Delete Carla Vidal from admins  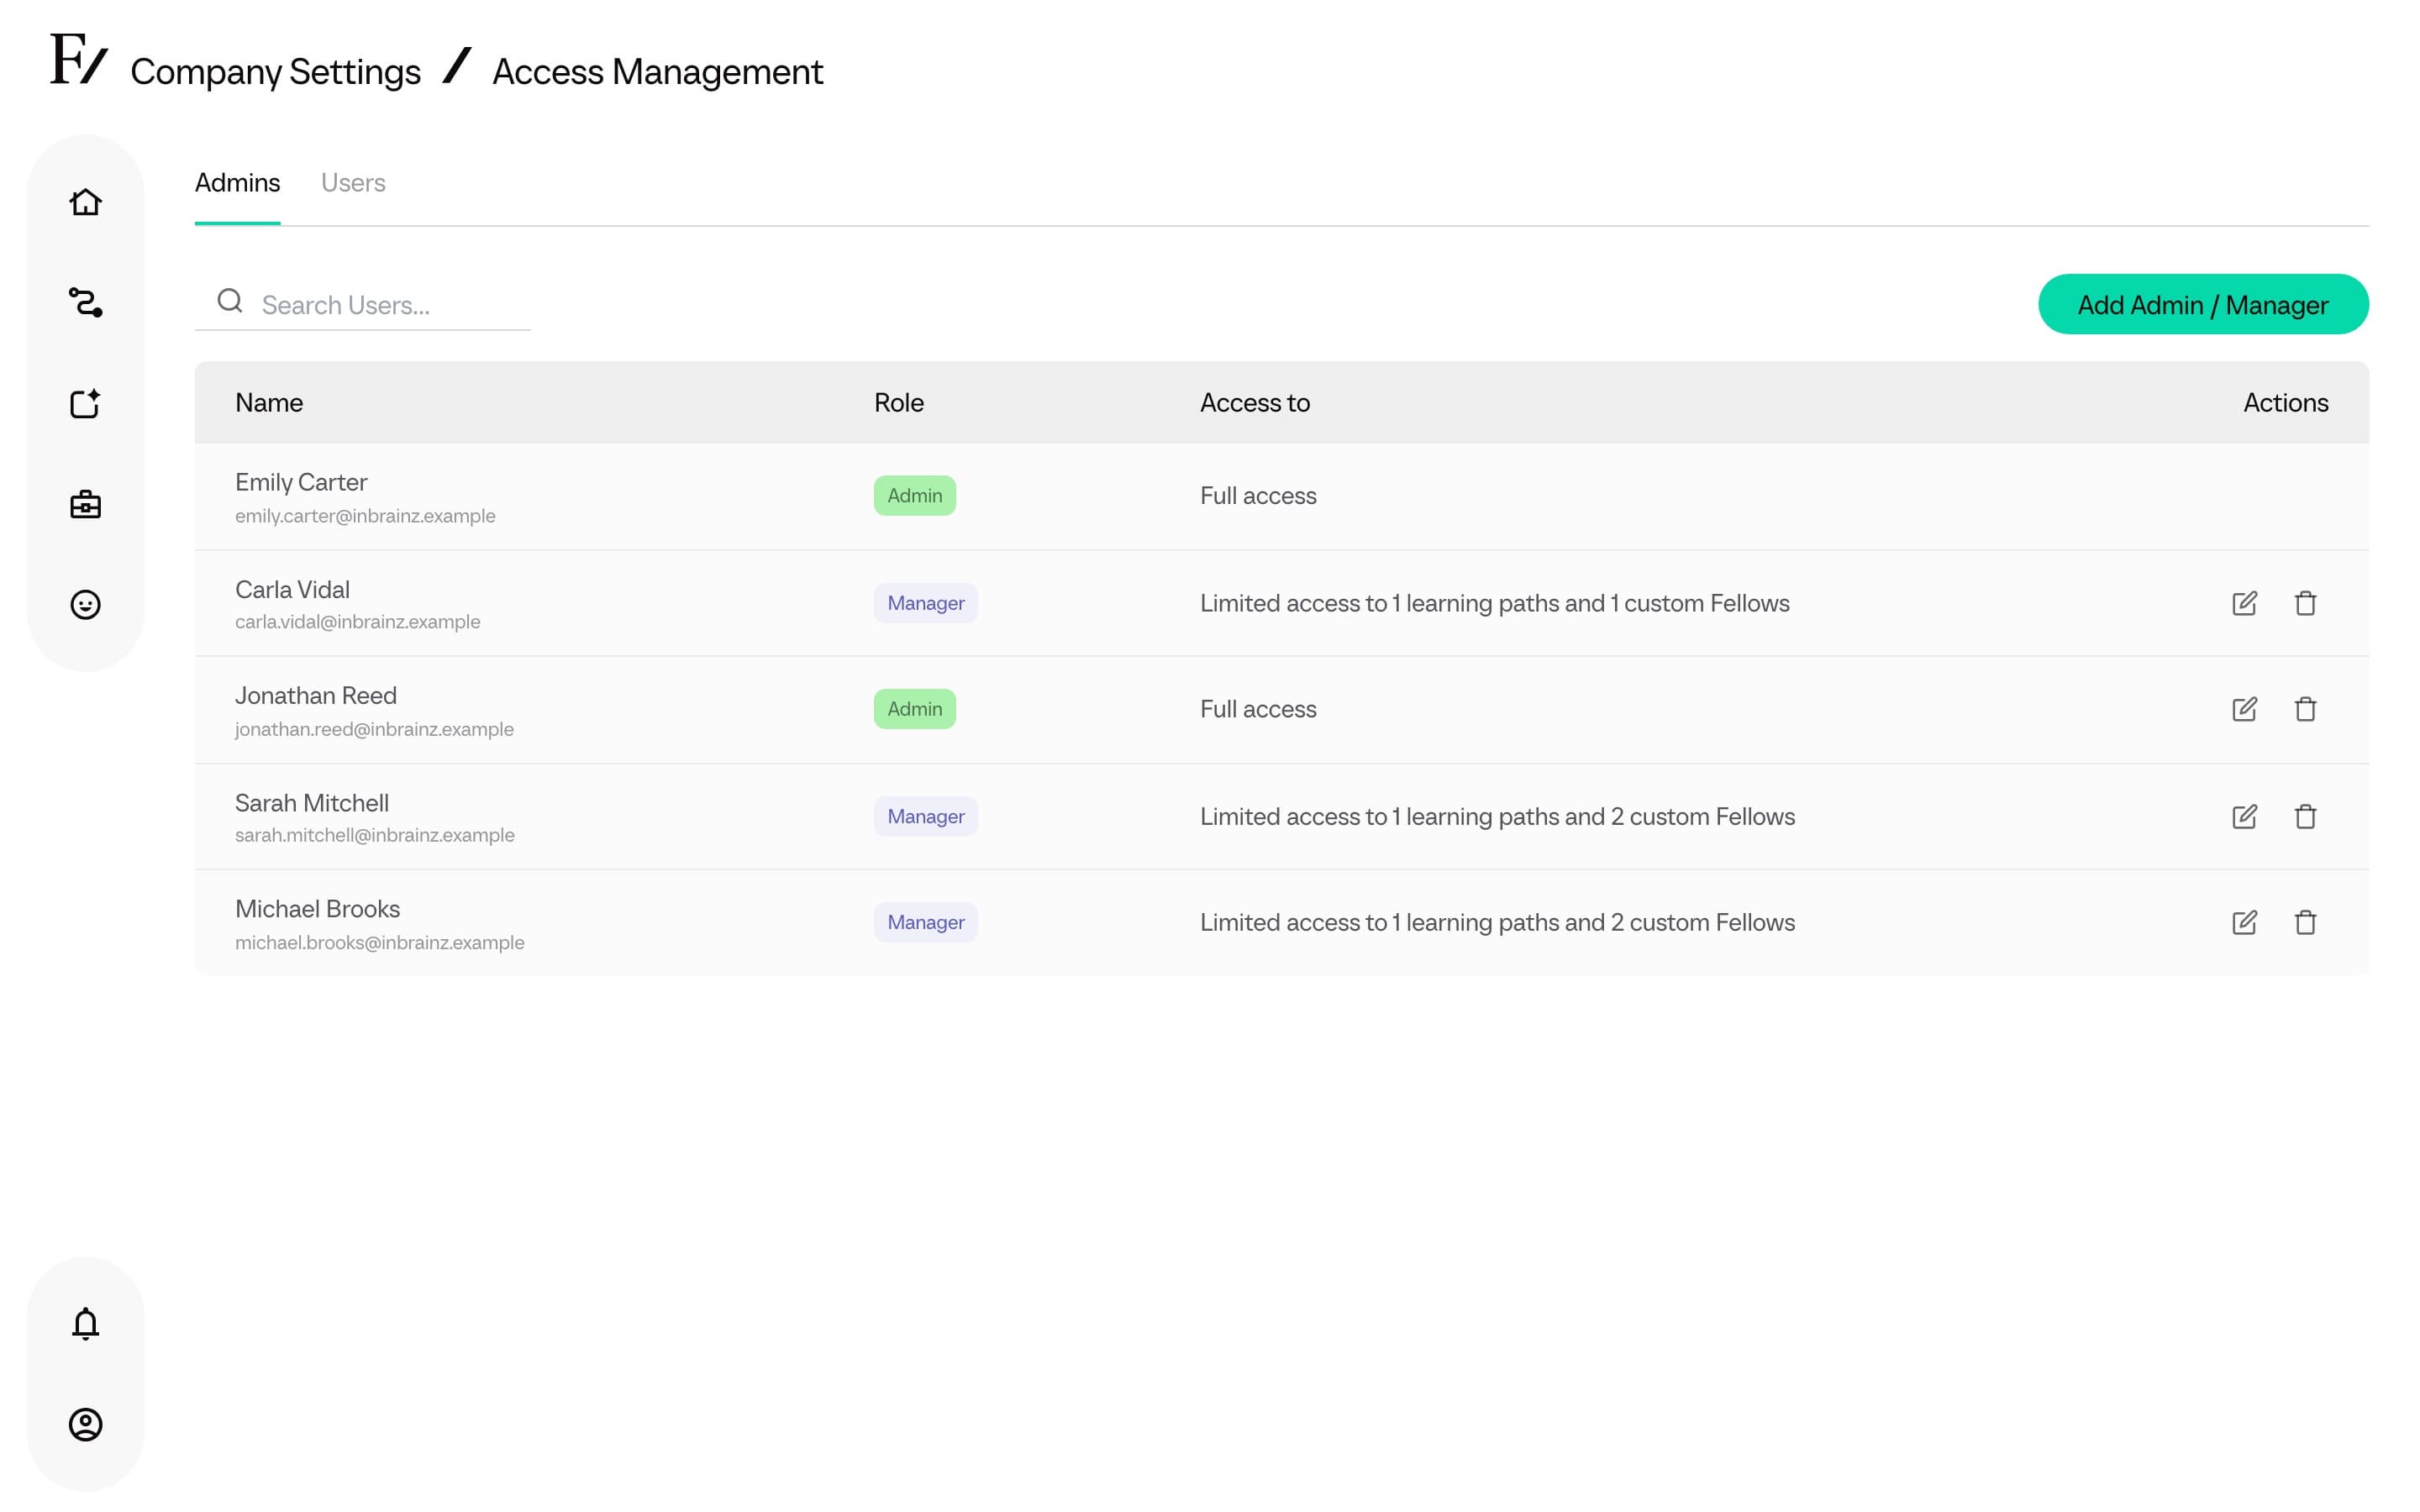click(x=2305, y=603)
